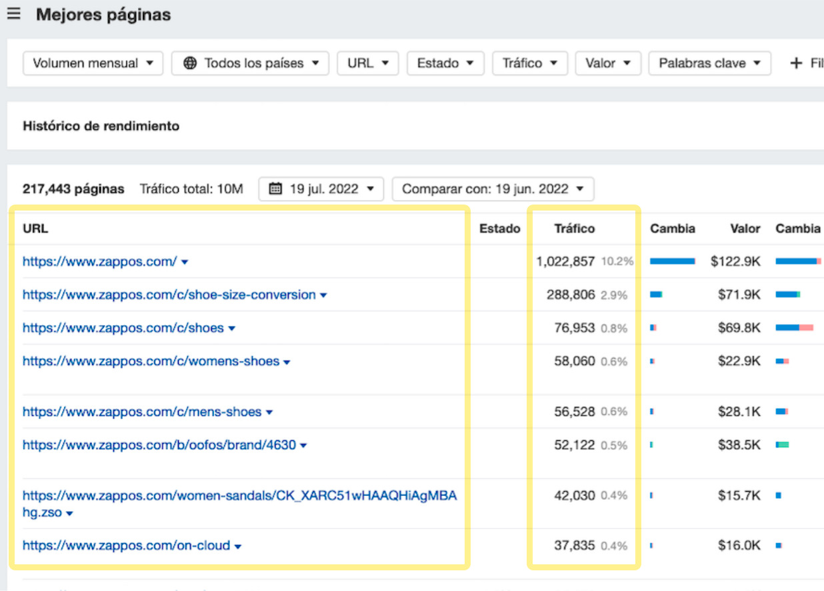Viewport: 824px width, 591px height.
Task: Open the Tráfico filter dropdown
Action: (x=530, y=63)
